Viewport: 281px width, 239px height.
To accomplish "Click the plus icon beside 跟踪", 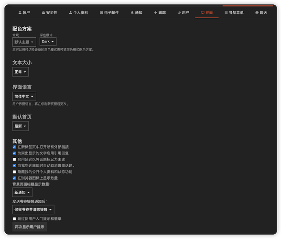I will (x=156, y=12).
